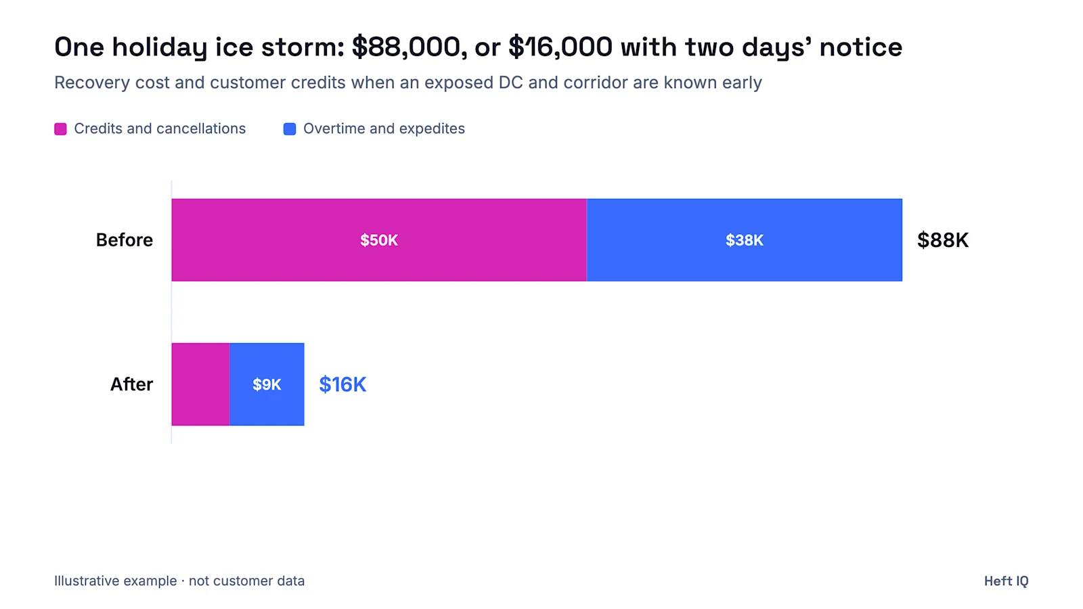Click the Recovery cost subtitle text

408,83
